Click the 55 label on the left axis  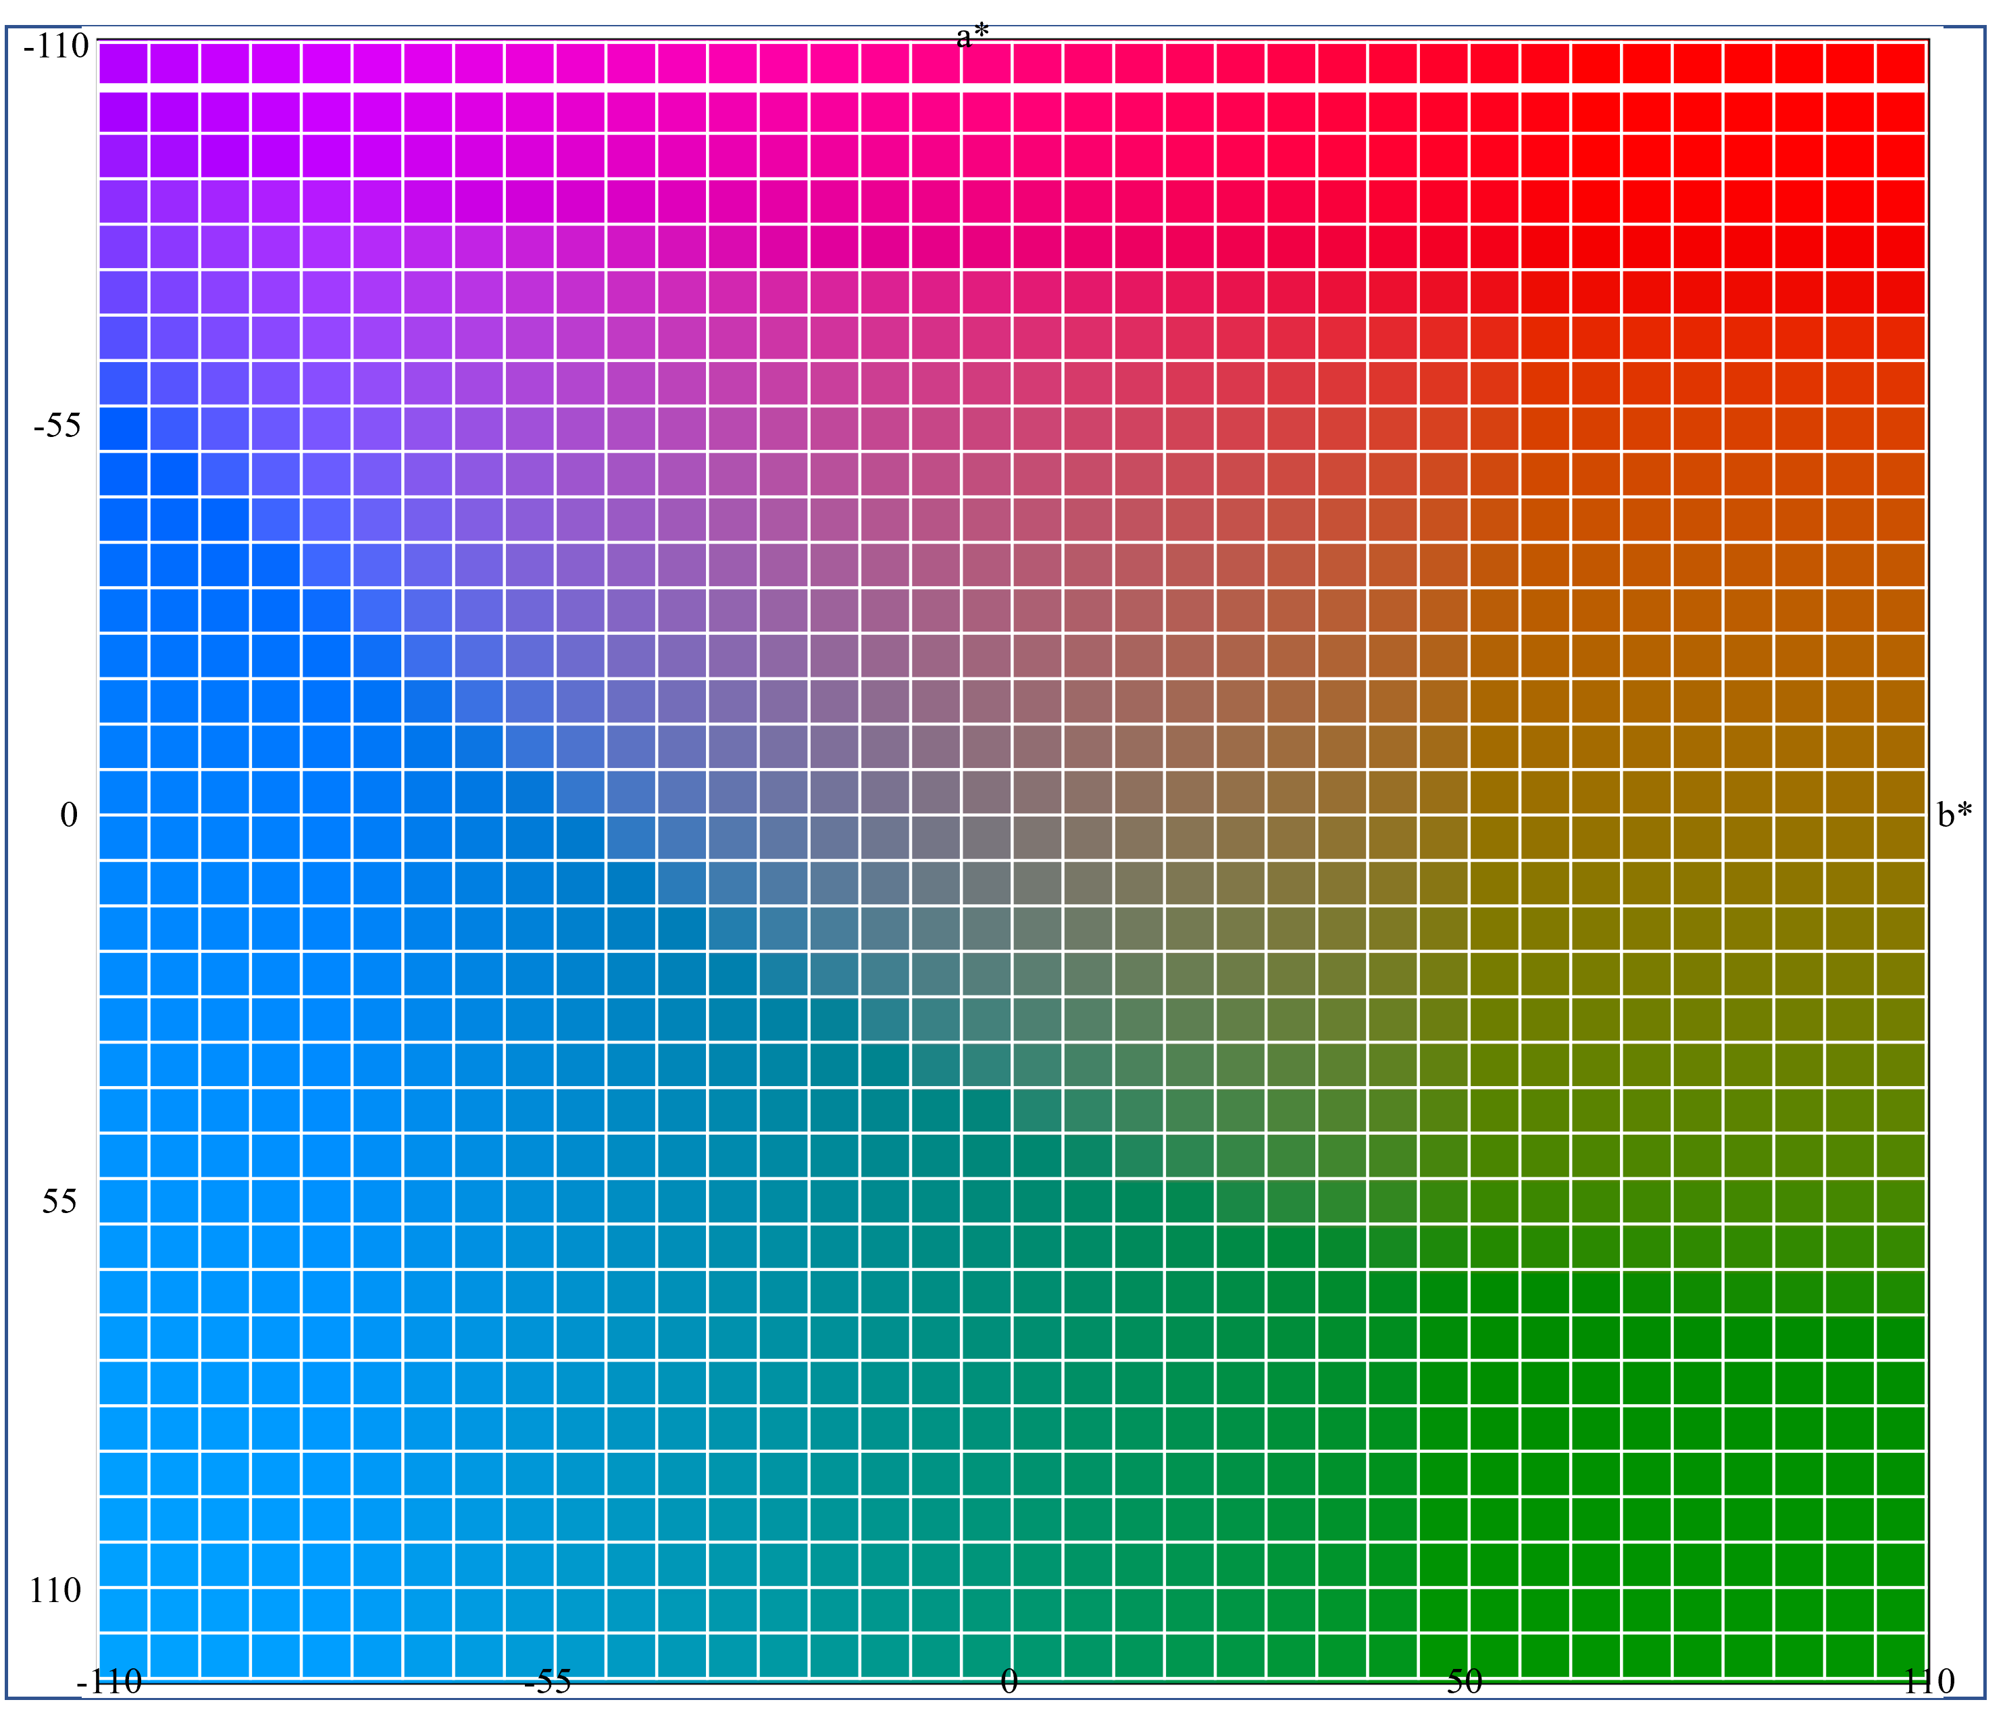(x=59, y=1201)
